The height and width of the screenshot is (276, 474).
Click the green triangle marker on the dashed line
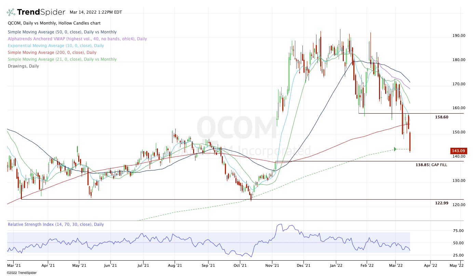395,149
